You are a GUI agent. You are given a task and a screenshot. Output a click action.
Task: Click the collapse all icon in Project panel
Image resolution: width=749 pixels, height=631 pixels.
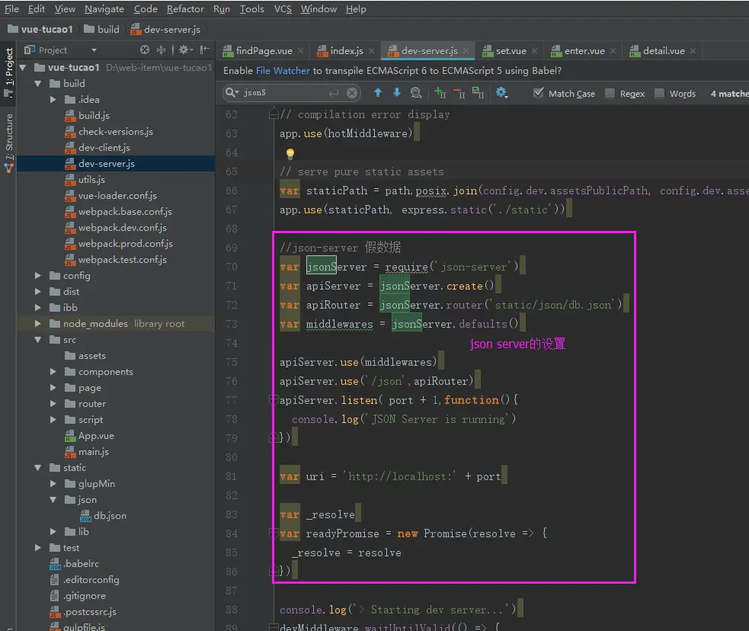(161, 50)
